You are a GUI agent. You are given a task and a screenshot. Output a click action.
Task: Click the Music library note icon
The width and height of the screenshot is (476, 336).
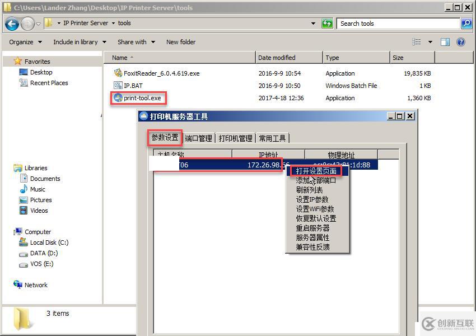click(24, 189)
